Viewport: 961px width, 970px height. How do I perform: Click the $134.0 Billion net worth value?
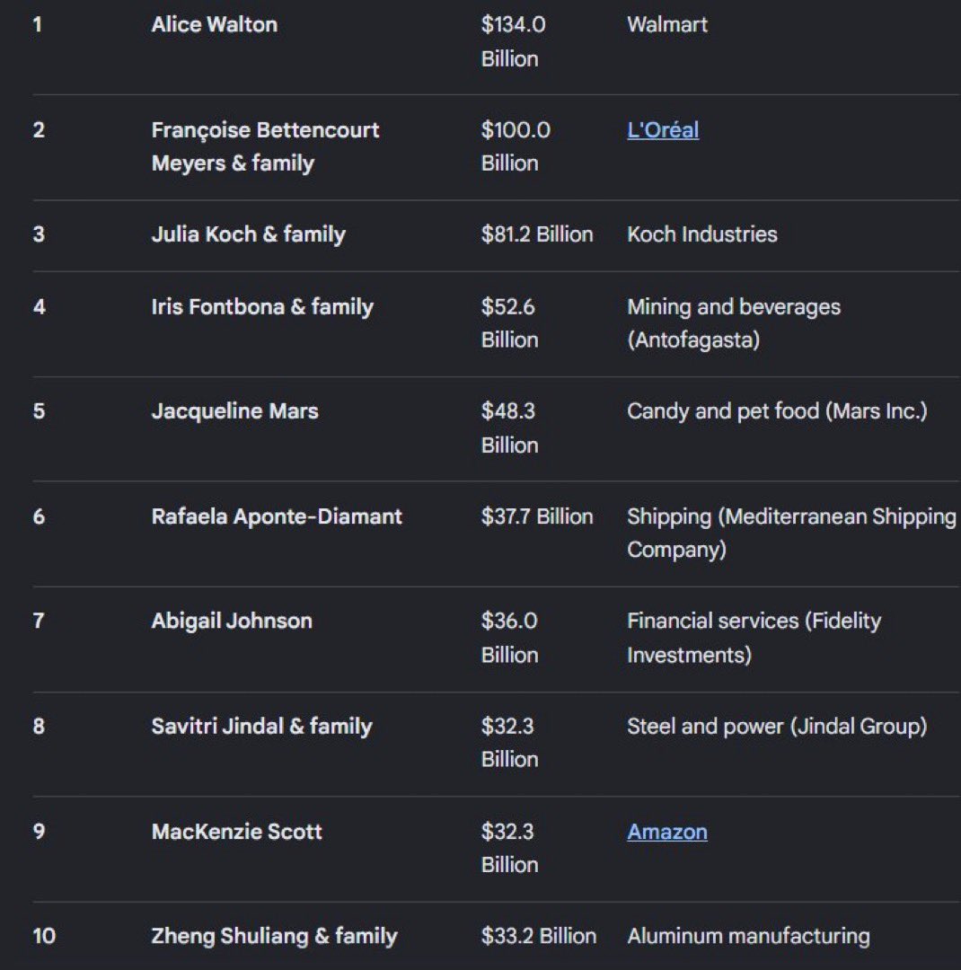[x=514, y=41]
